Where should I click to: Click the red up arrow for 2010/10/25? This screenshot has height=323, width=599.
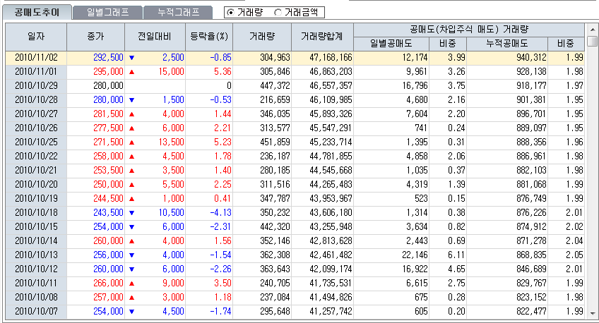[131, 142]
